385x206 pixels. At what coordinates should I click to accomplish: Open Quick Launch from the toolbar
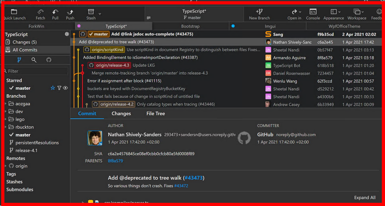click(14, 14)
